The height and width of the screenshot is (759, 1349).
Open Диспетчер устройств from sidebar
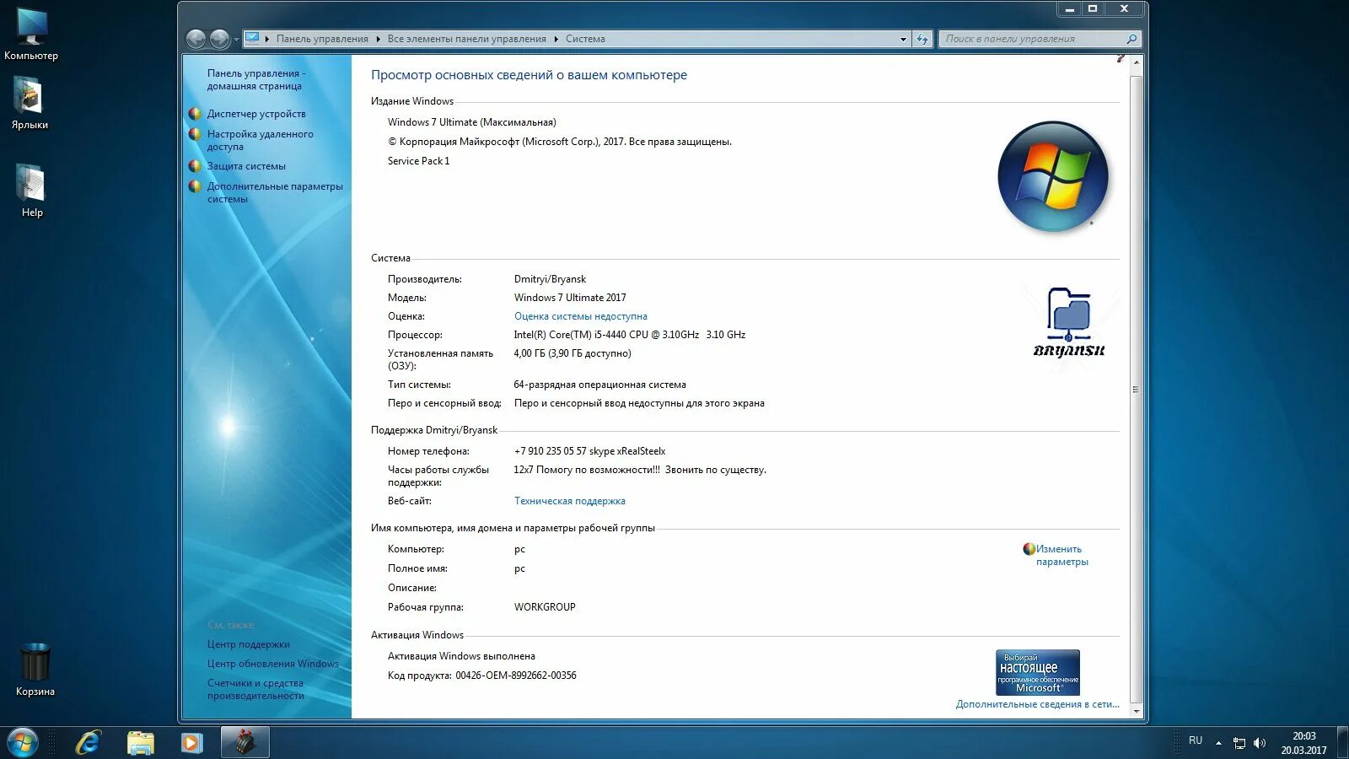click(255, 114)
